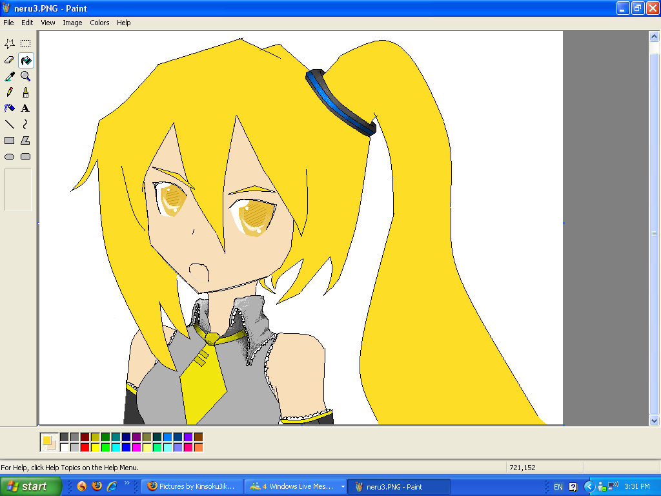Click the Windows start button
Viewport: 661px width, 496px height.
(31, 486)
